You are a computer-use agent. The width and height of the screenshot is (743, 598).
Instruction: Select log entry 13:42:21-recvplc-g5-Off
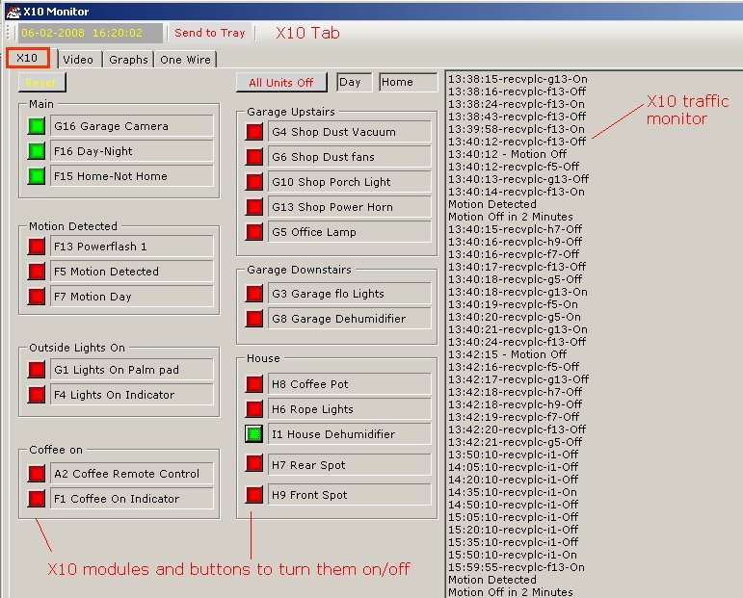(515, 442)
